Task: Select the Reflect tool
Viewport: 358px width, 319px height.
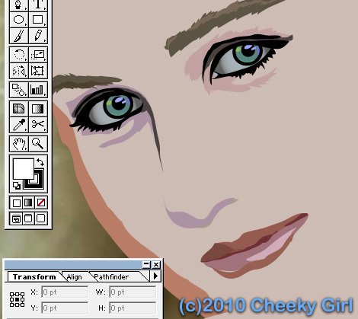Action: click(x=19, y=71)
